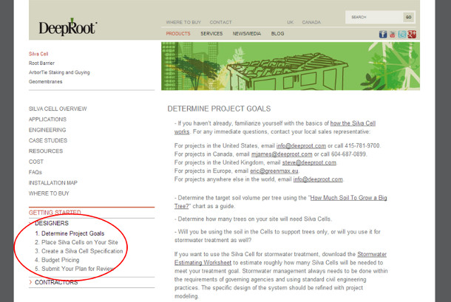
Task: Collapse the Designers section
Action: (52, 223)
